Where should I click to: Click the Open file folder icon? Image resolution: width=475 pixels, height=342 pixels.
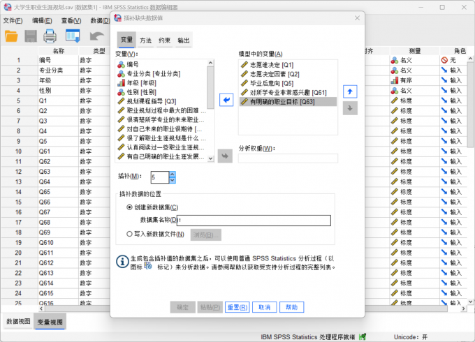click(x=11, y=36)
